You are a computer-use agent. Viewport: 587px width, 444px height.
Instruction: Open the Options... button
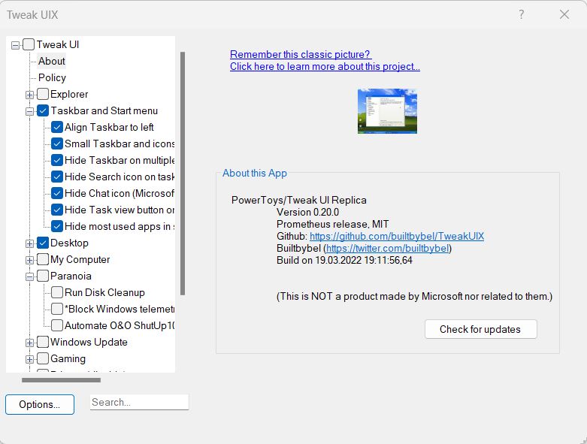tap(40, 404)
